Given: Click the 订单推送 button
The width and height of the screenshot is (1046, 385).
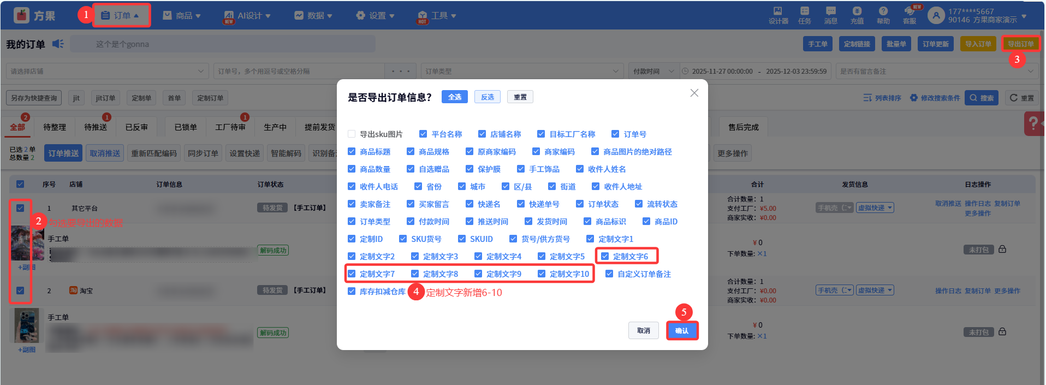Looking at the screenshot, I should click(x=63, y=153).
